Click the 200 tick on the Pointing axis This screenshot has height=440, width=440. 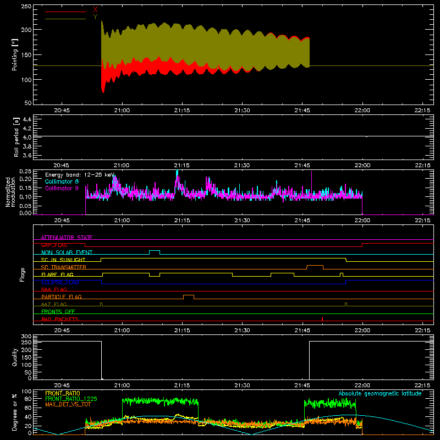coord(26,30)
